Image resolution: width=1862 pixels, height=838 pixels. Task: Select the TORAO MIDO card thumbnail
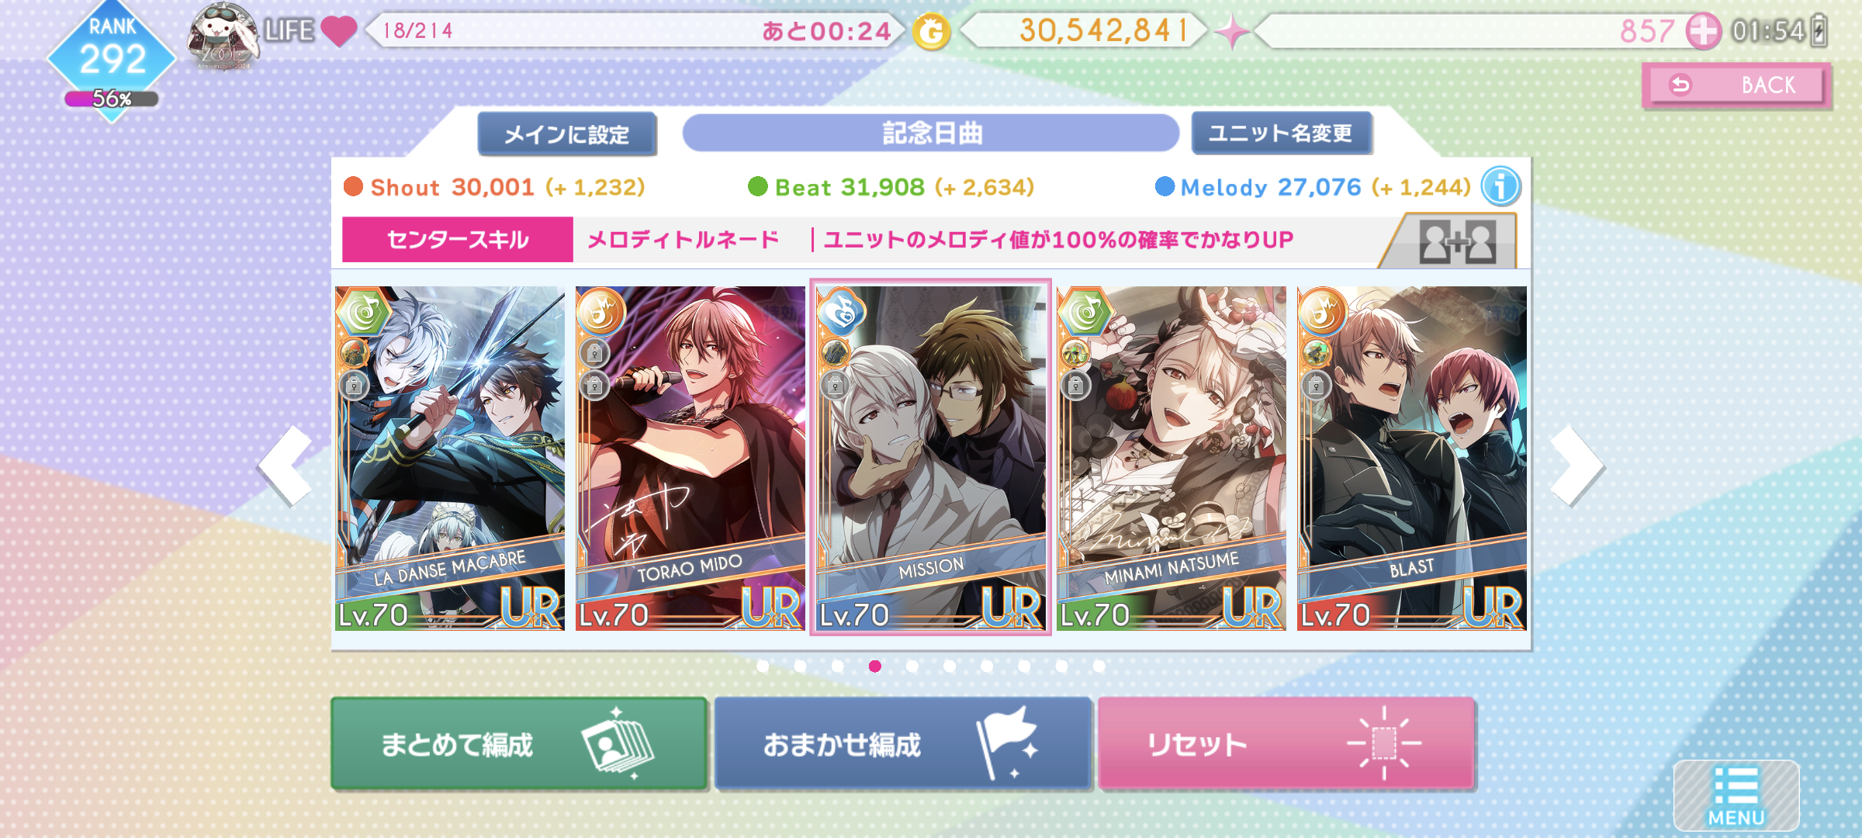(690, 458)
